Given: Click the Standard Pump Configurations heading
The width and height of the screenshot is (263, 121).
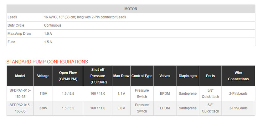Looking at the screenshot, I should click(x=47, y=62).
